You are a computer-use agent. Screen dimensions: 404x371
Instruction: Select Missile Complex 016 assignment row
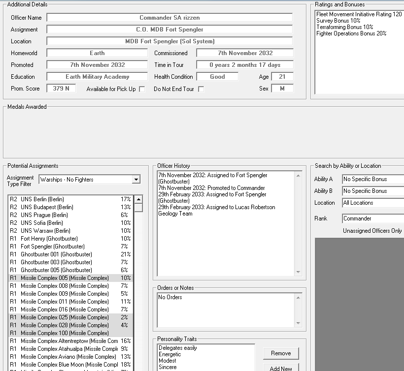pos(71,309)
